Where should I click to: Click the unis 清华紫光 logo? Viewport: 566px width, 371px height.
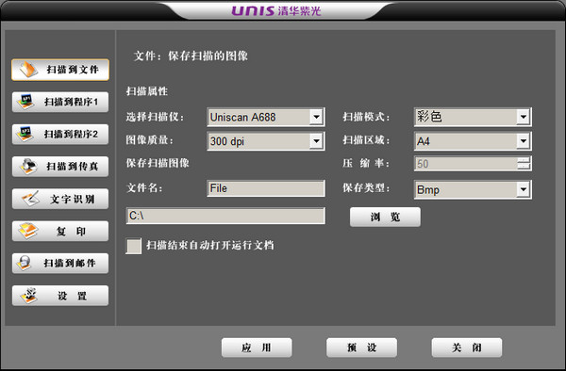pyautogui.click(x=276, y=10)
